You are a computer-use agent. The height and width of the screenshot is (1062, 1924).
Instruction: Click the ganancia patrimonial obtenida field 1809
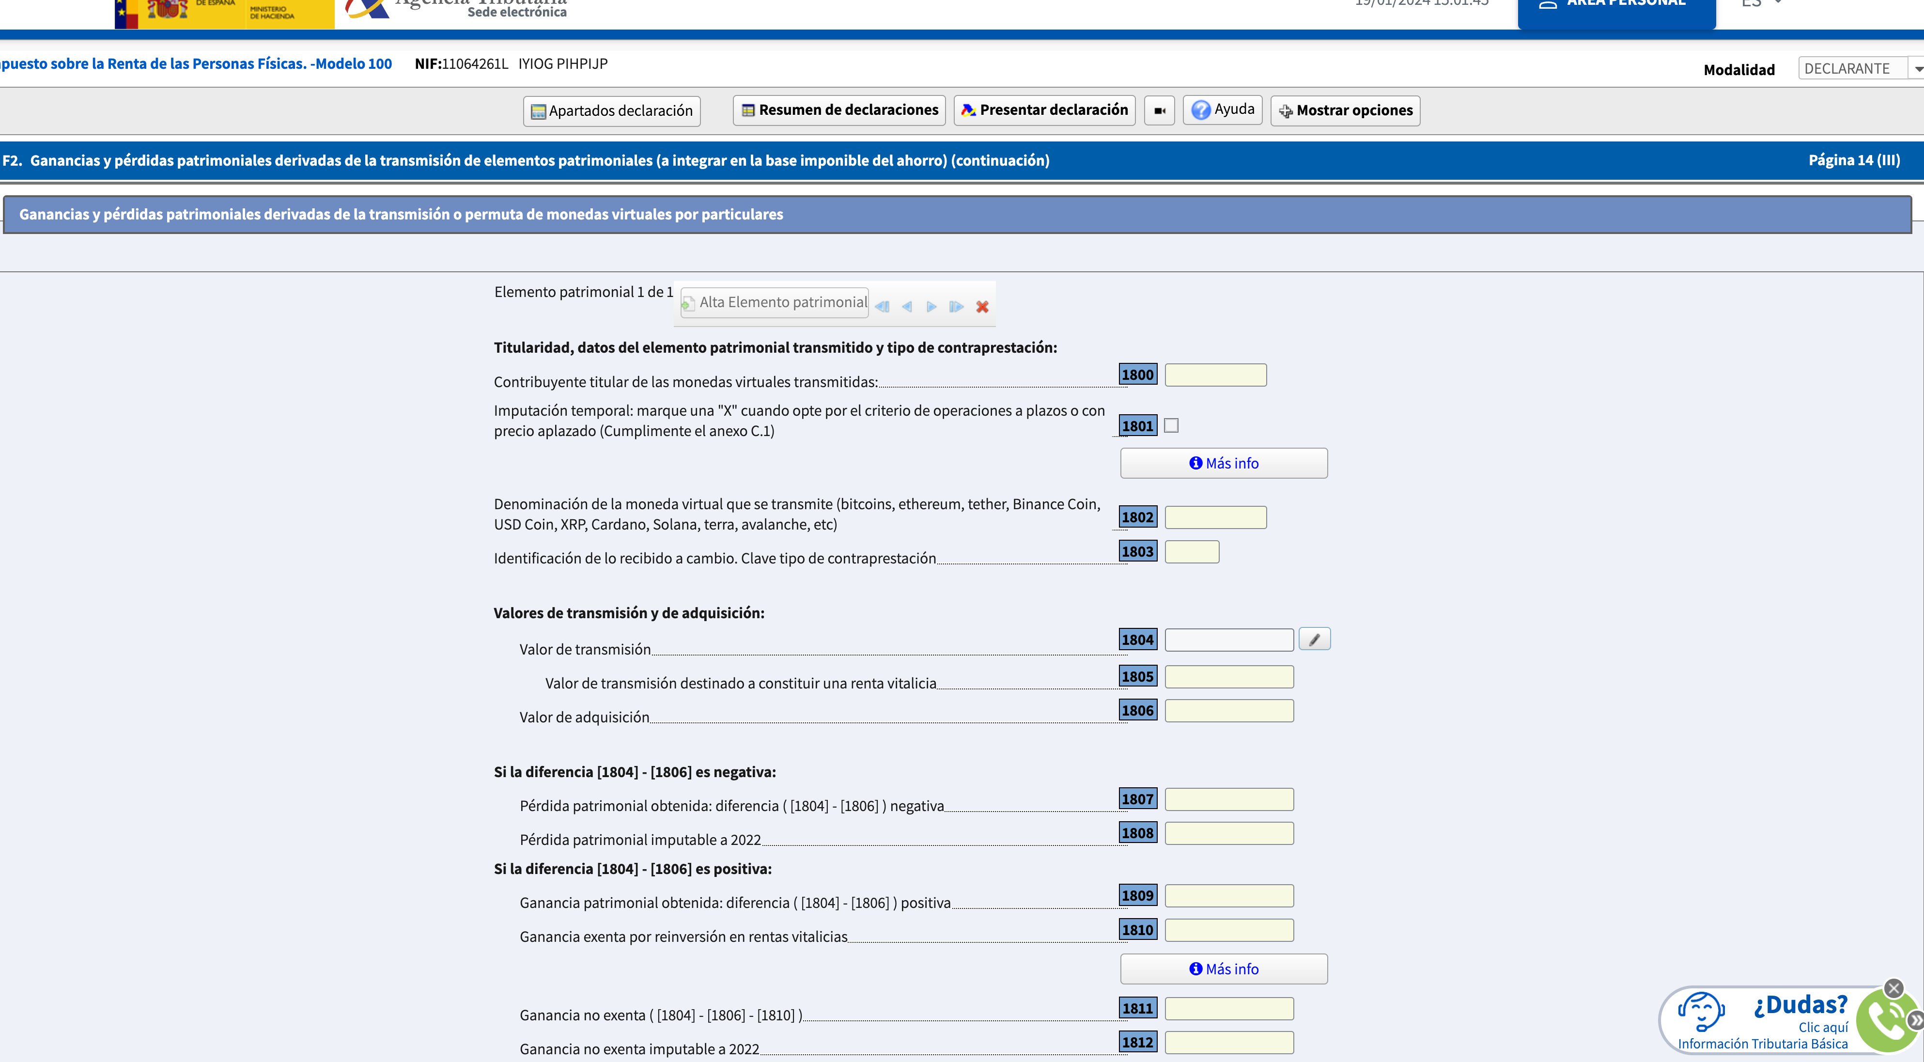pyautogui.click(x=1228, y=896)
